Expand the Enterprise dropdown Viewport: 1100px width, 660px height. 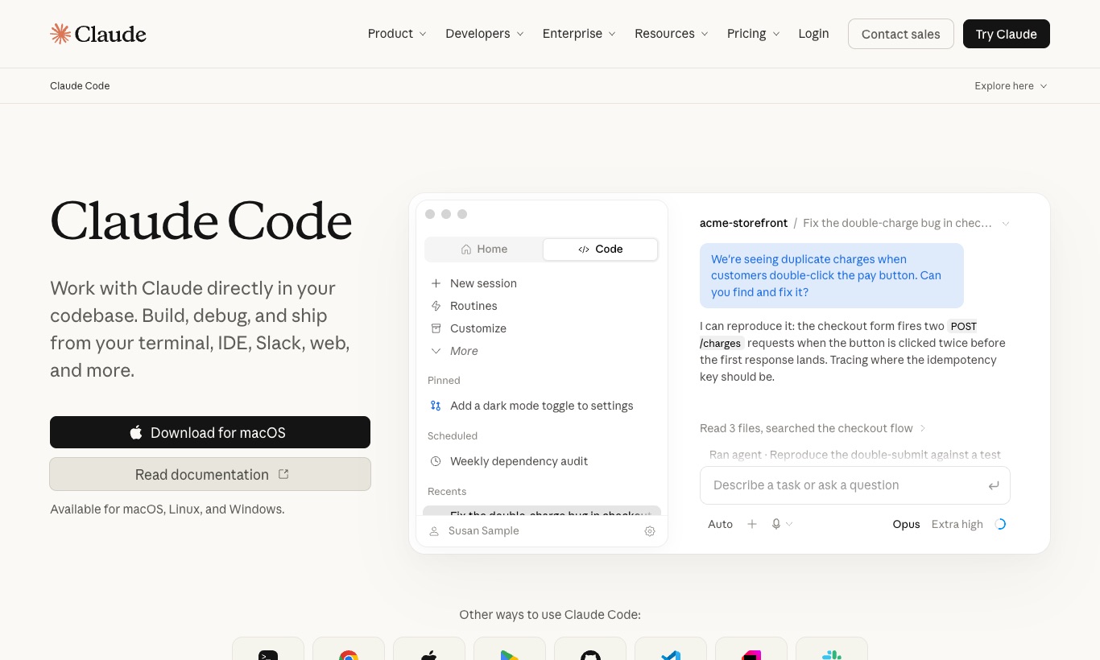[579, 34]
